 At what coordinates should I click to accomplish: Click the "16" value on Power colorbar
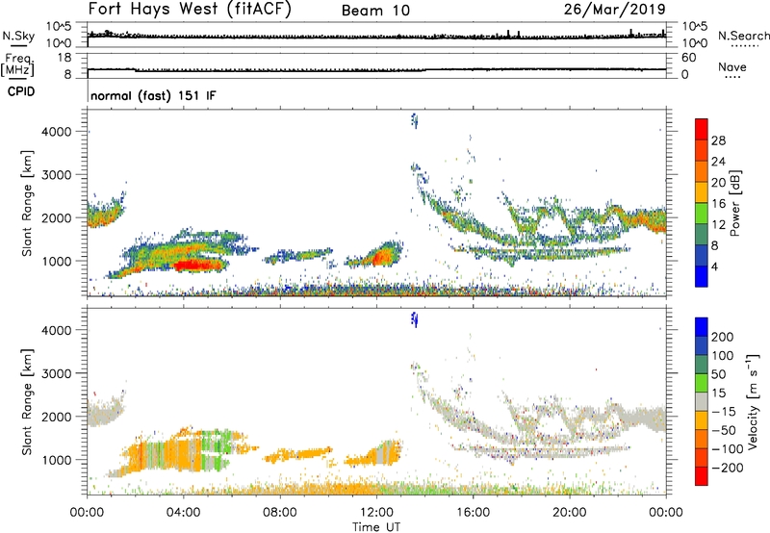pyautogui.click(x=718, y=204)
